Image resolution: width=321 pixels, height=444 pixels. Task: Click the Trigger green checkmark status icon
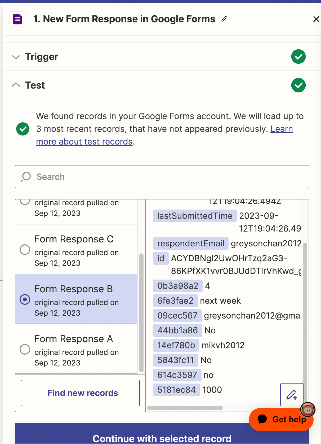pos(298,56)
